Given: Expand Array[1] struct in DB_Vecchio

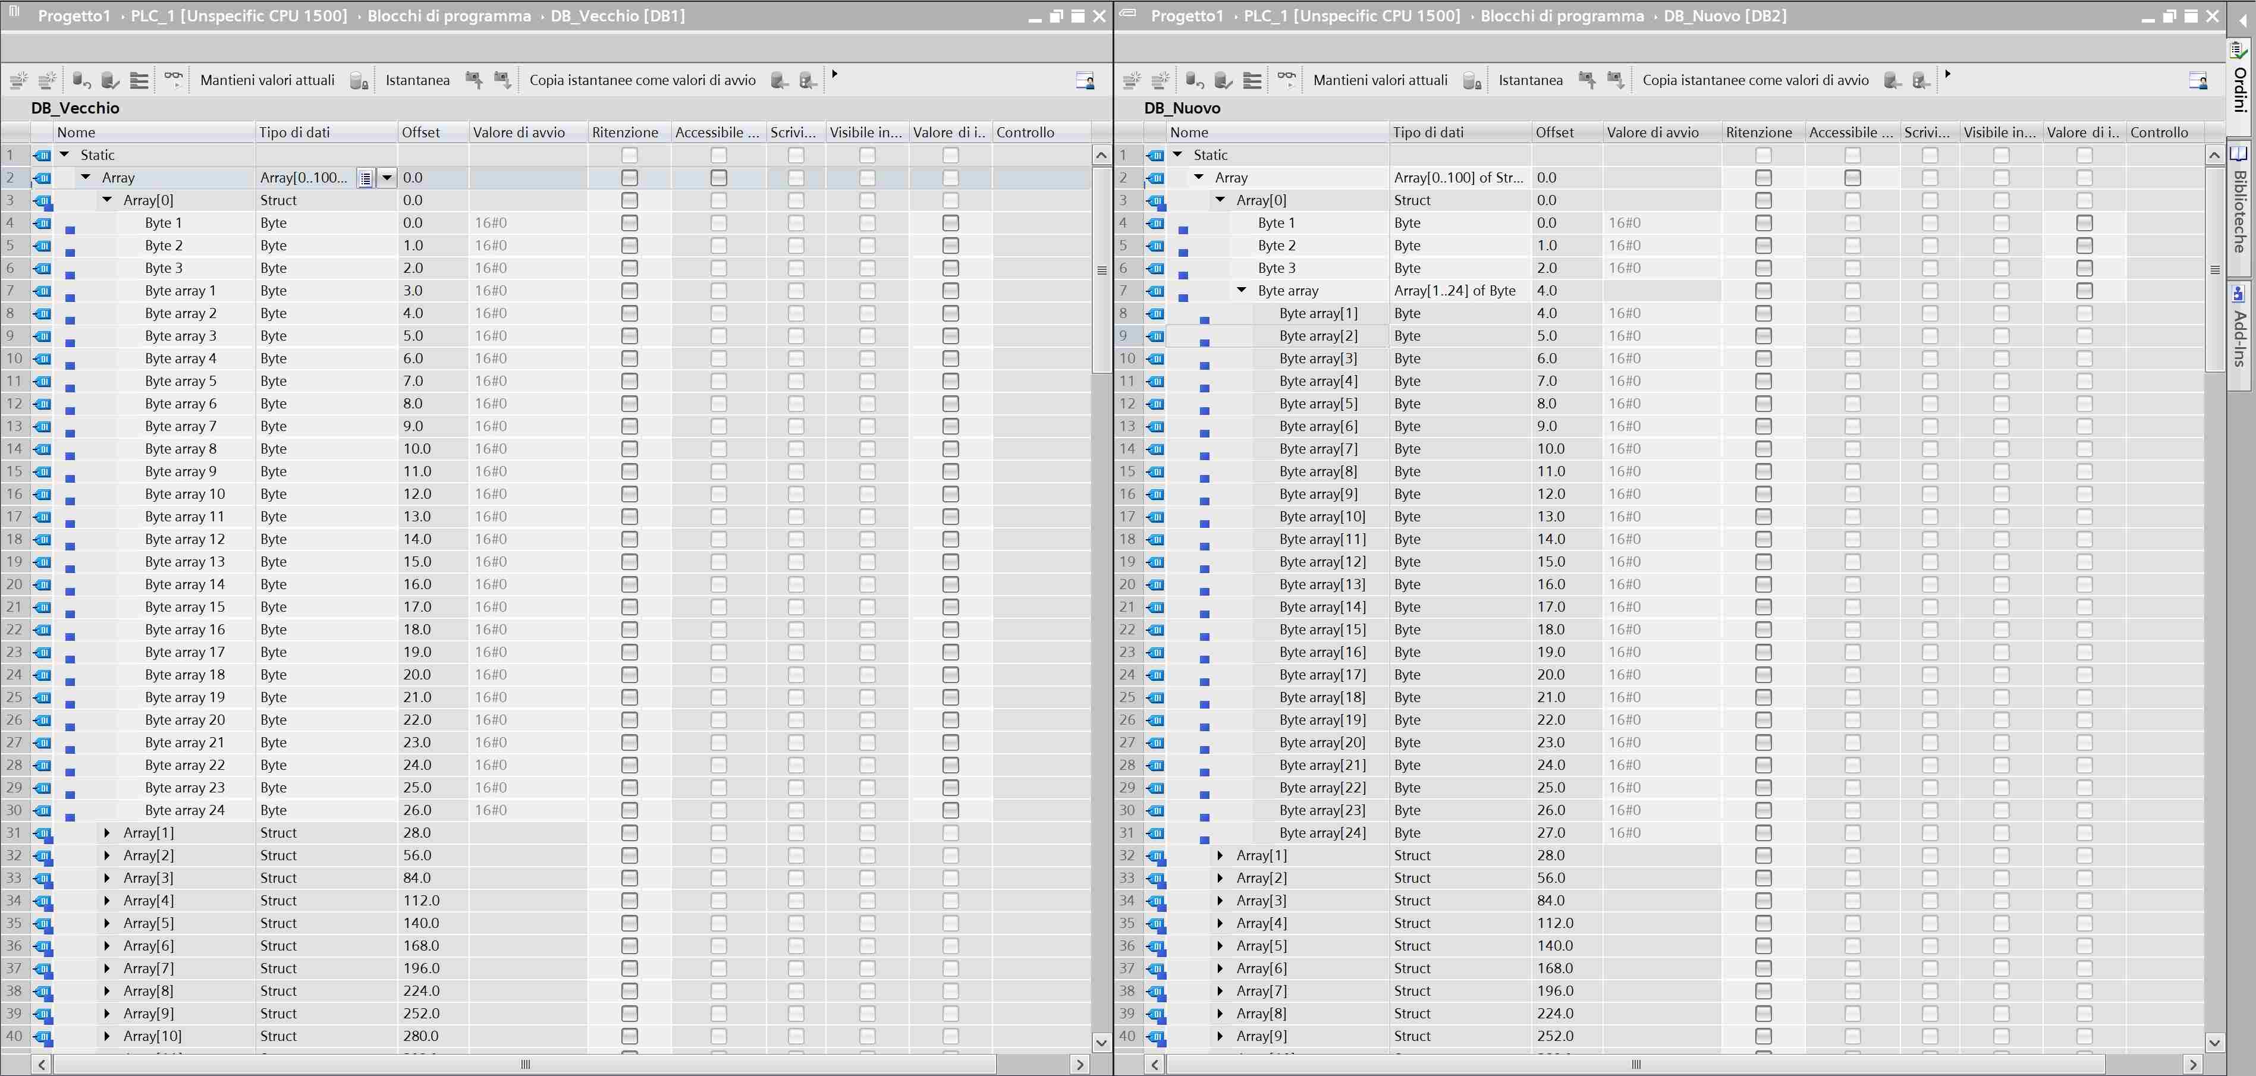Looking at the screenshot, I should [107, 833].
